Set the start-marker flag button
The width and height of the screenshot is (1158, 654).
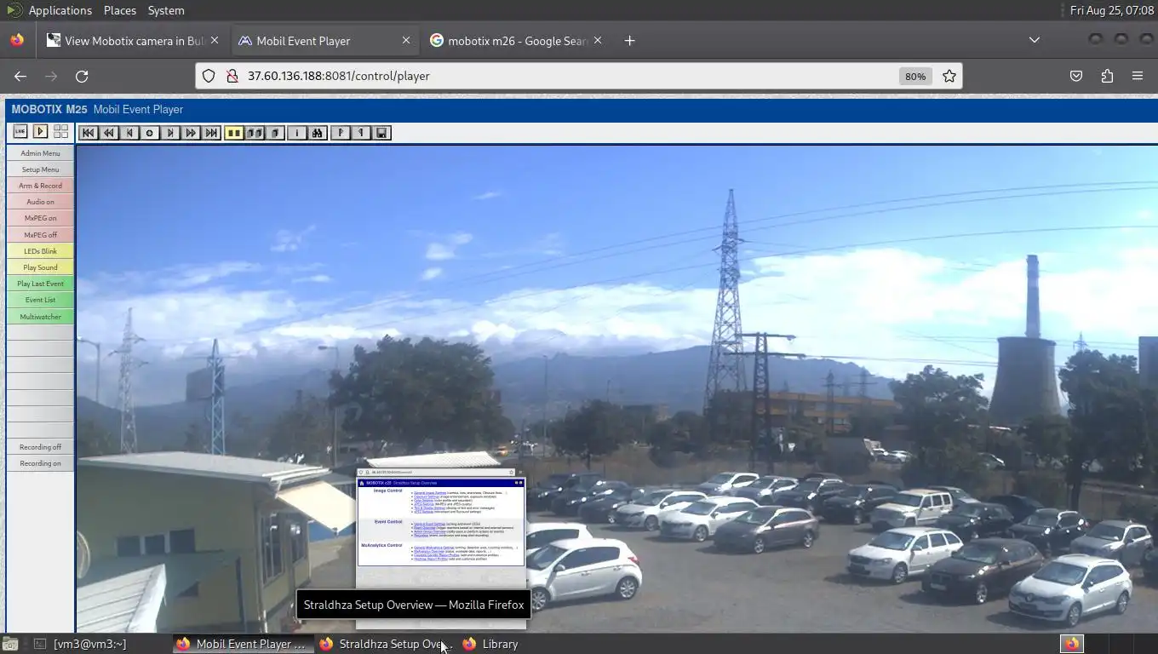[340, 133]
